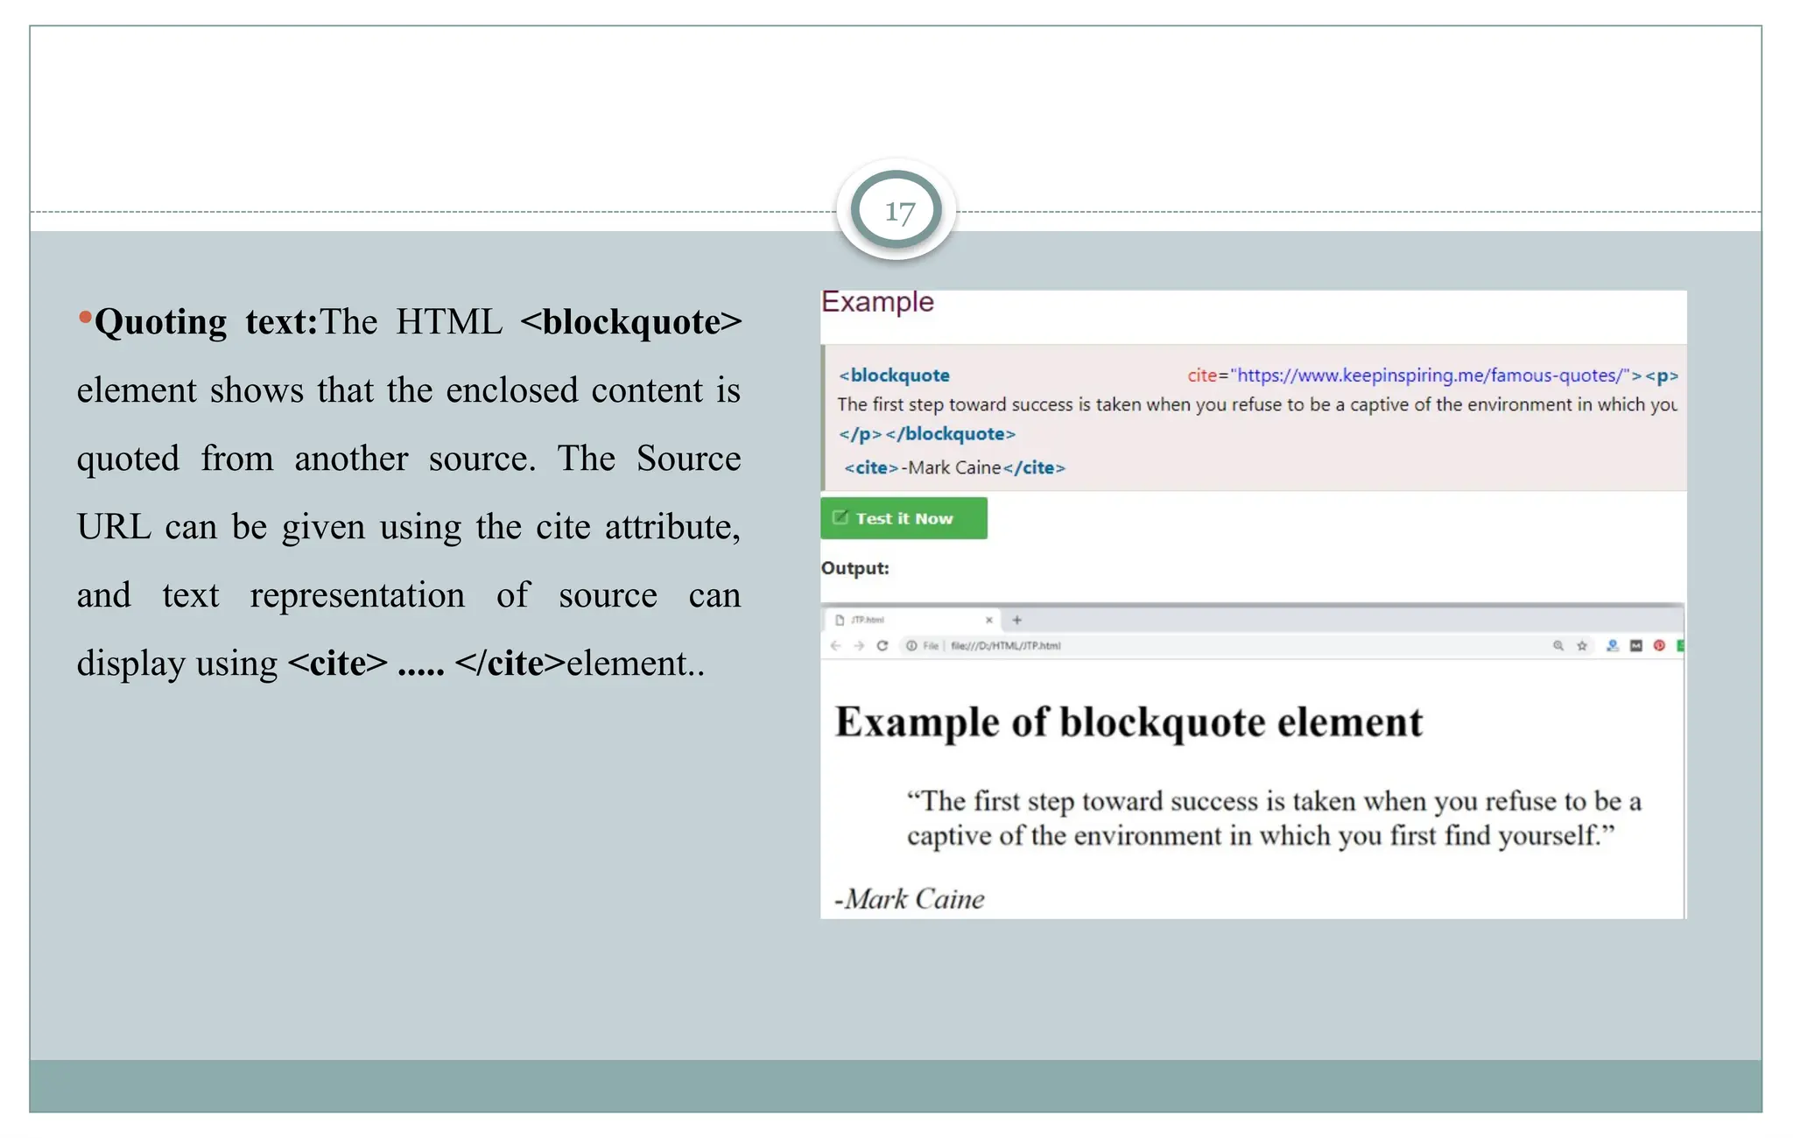
Task: Click the Example of blockquote element heading
Action: coord(1129,723)
